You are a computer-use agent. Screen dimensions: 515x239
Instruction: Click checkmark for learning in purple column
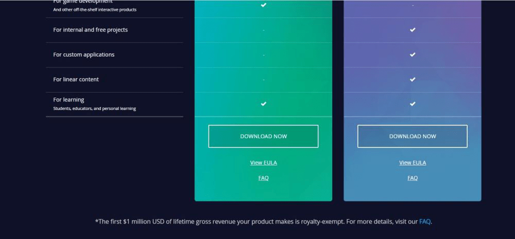(x=413, y=104)
